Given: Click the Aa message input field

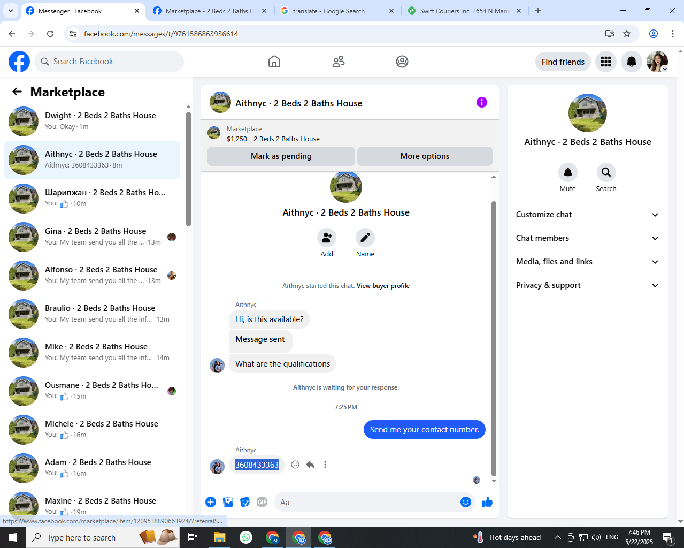Looking at the screenshot, I should coord(366,502).
